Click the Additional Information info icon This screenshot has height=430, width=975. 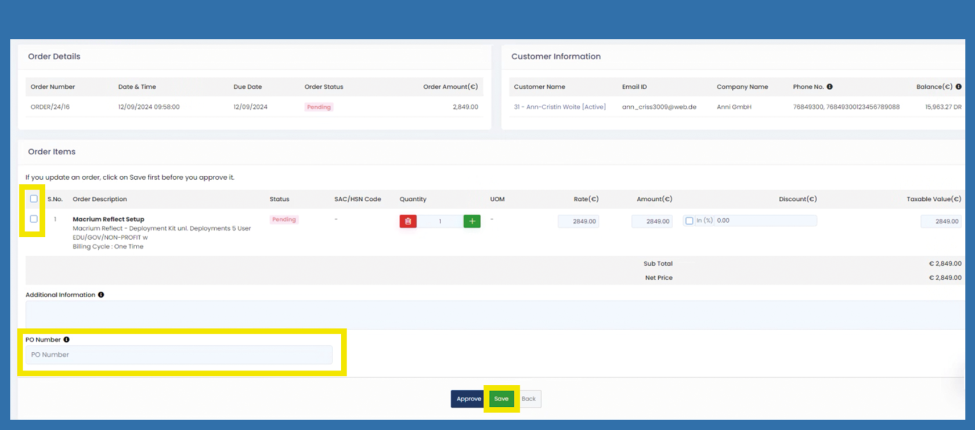pyautogui.click(x=101, y=295)
